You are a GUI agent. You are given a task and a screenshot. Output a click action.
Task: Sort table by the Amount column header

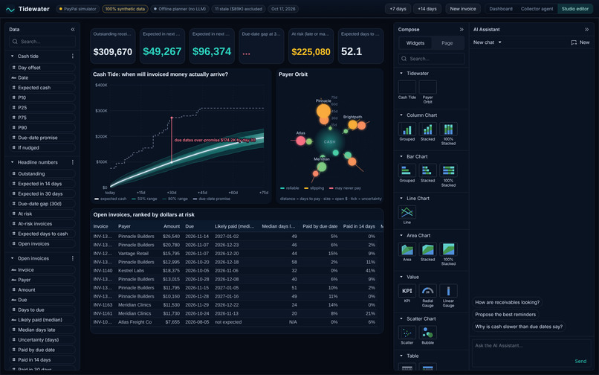click(172, 226)
